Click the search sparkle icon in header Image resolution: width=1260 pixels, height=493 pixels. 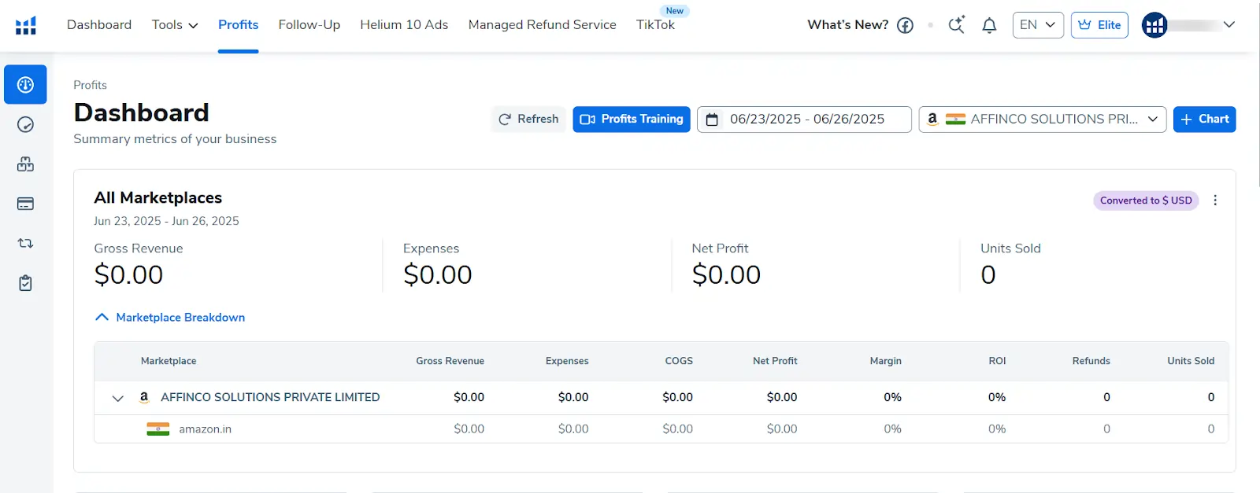coord(956,24)
